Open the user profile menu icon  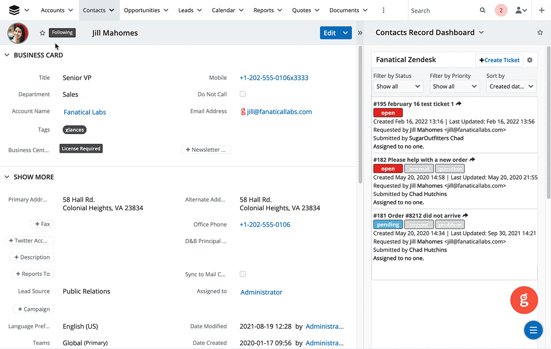pyautogui.click(x=521, y=10)
